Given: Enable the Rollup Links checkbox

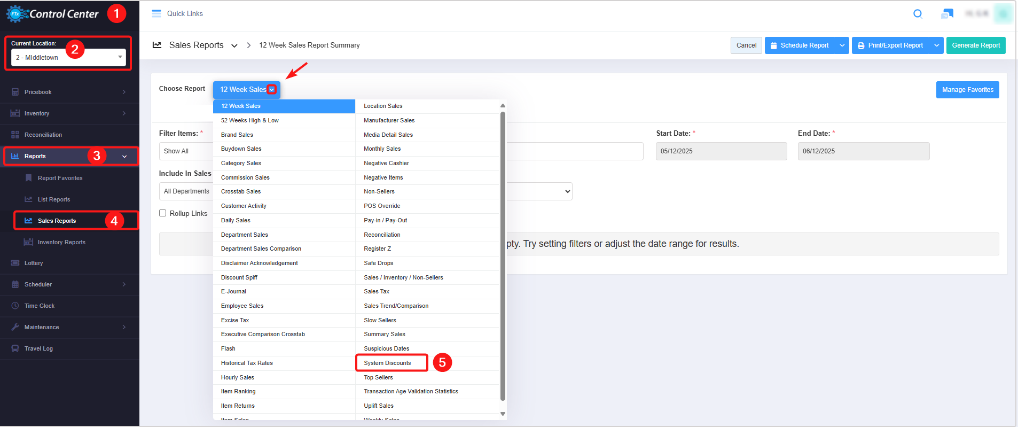Looking at the screenshot, I should pyautogui.click(x=163, y=213).
